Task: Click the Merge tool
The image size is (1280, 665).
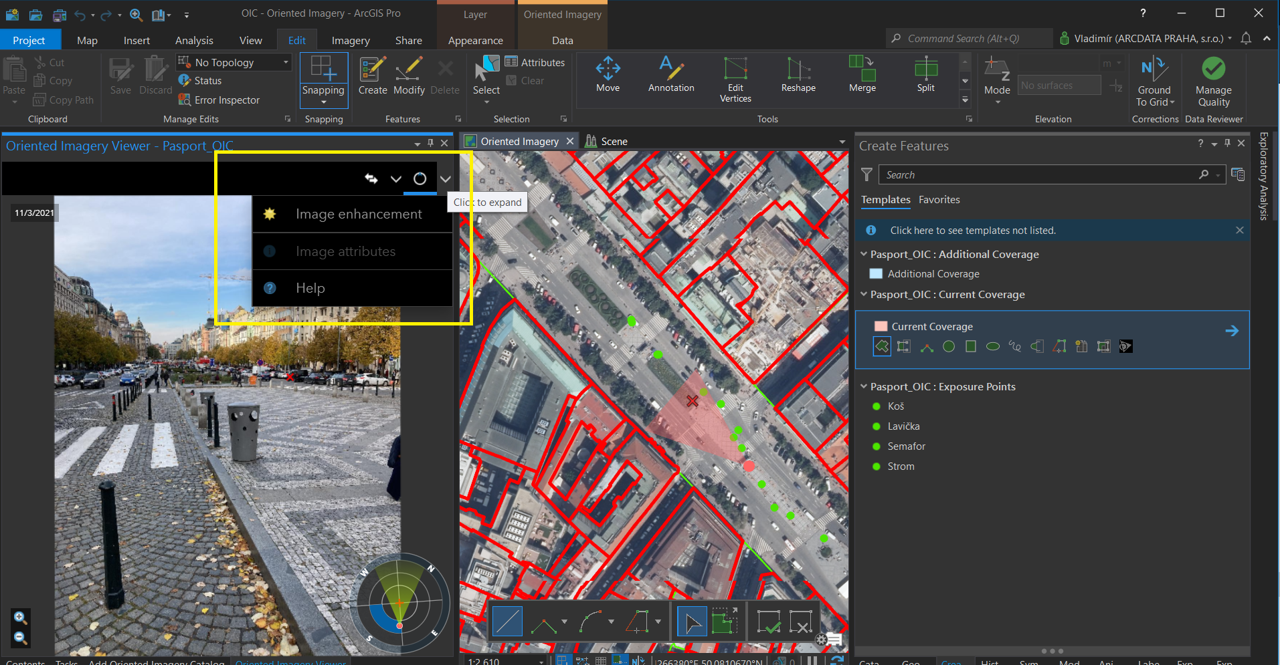Action: point(862,75)
